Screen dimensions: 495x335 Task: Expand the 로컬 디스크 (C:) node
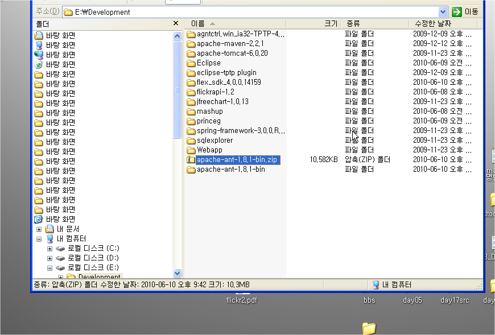(49, 249)
